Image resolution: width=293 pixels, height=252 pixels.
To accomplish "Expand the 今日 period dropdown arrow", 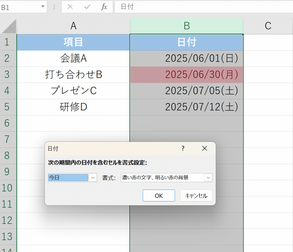I will tap(93, 178).
